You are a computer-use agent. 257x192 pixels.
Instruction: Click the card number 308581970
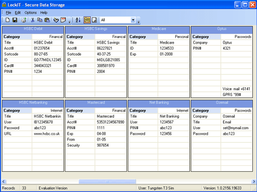click(x=105, y=66)
